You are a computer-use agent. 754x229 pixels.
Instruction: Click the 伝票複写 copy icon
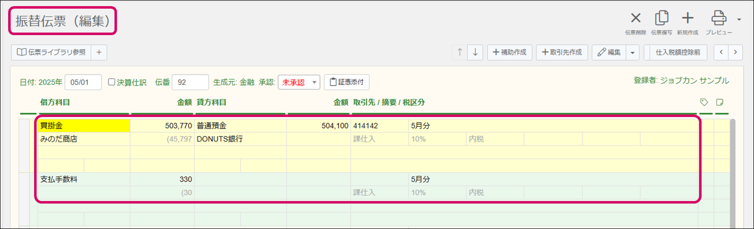click(x=661, y=19)
